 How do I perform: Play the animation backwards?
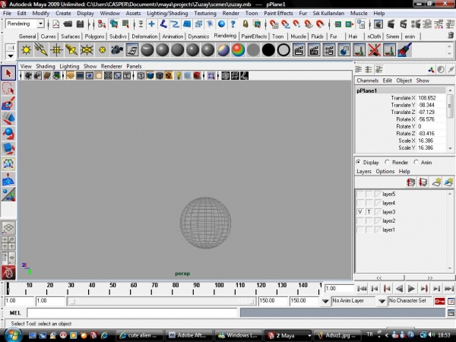click(399, 289)
